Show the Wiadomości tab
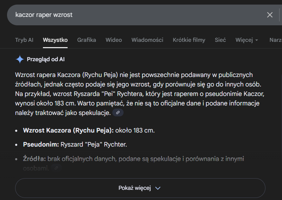 click(x=147, y=40)
